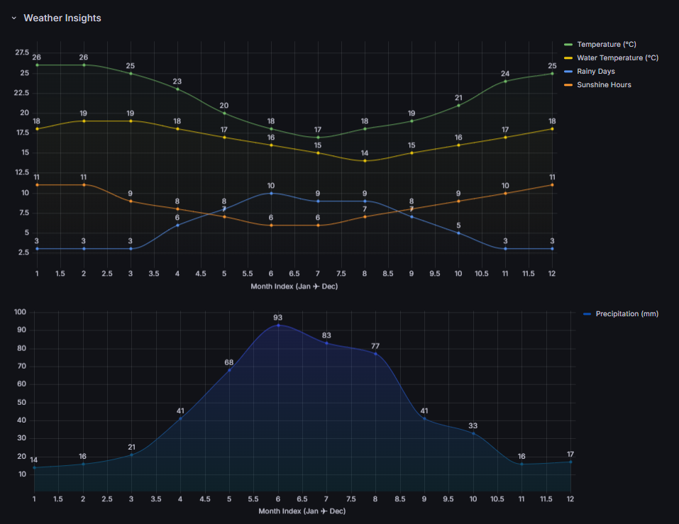Select precipitation point 41 at month 4
The width and height of the screenshot is (679, 524).
tap(180, 418)
